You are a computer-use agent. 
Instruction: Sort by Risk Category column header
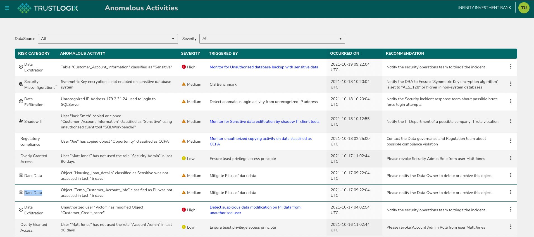pyautogui.click(x=34, y=53)
